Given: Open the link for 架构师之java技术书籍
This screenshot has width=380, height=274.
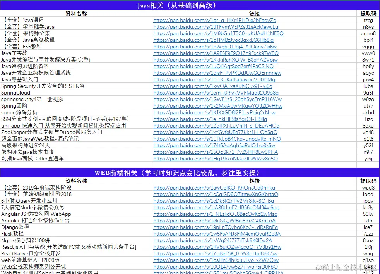Looking at the screenshot, I should 216,152.
